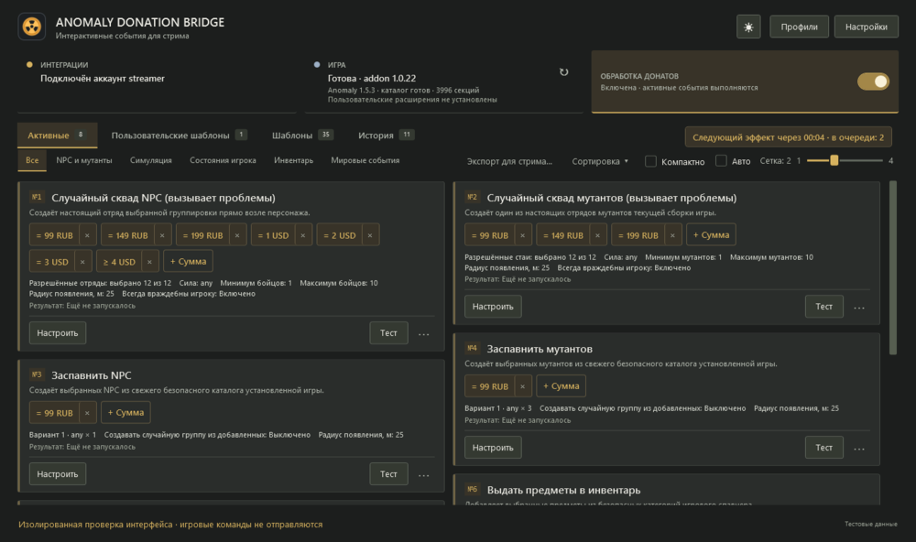The height and width of the screenshot is (542, 916).
Task: Toggle the light theme sun icon
Action: coord(748,27)
